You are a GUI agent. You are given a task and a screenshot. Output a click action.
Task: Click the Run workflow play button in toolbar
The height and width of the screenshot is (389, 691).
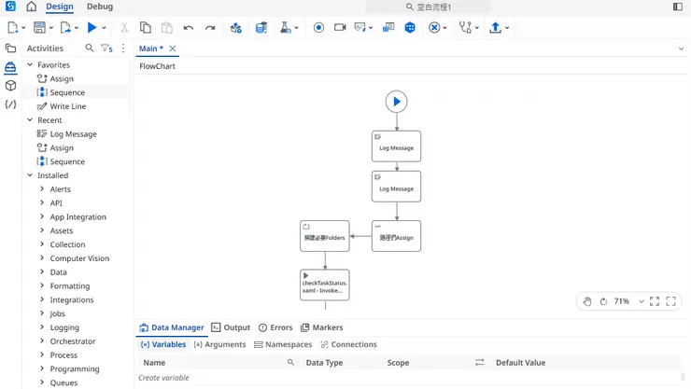pyautogui.click(x=92, y=28)
